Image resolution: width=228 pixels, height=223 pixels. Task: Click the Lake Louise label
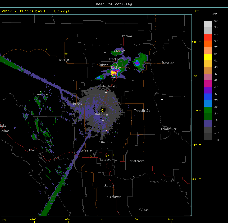(x=5, y=128)
